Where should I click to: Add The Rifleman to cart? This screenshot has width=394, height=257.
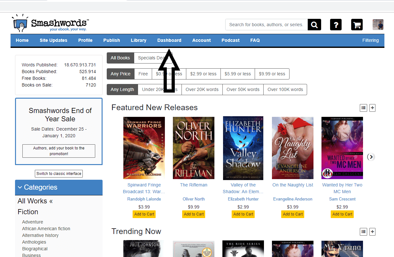194,214
